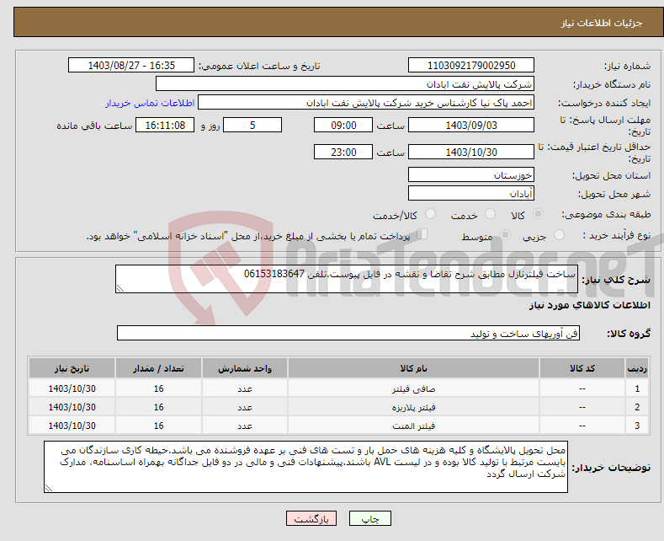Select the کالا/خدمت radio button
The image size is (664, 541).
point(430,214)
